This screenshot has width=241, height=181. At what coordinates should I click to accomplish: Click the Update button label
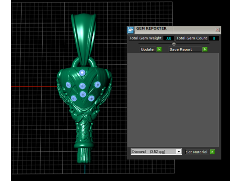(x=147, y=49)
